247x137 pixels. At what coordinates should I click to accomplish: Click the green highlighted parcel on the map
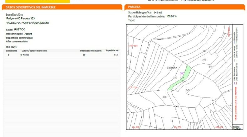[187, 73]
